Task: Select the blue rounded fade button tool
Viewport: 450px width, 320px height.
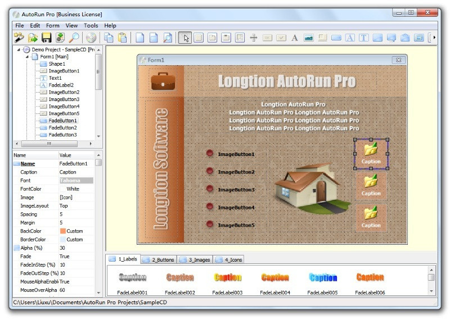Action: pos(336,38)
